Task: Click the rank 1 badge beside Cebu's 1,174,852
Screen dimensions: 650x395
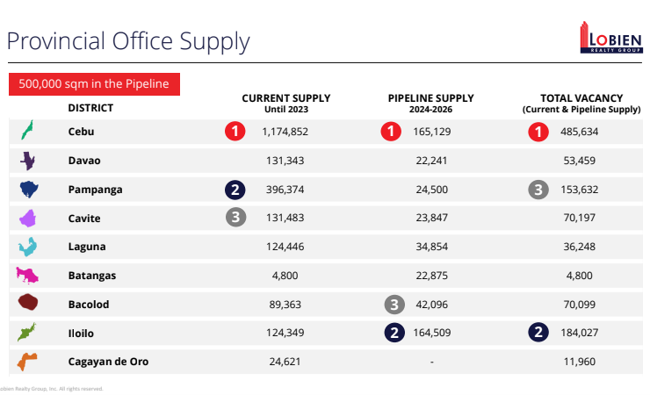Action: (235, 132)
